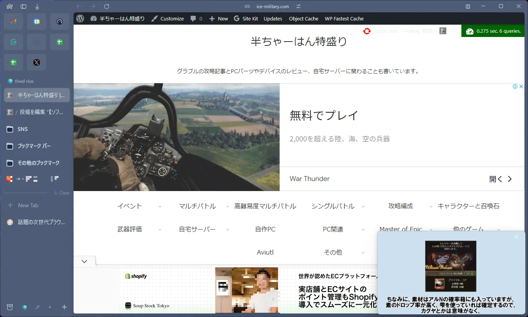The image size is (528, 317).
Task: Click the split view icon in title bar
Action: coord(468,7)
